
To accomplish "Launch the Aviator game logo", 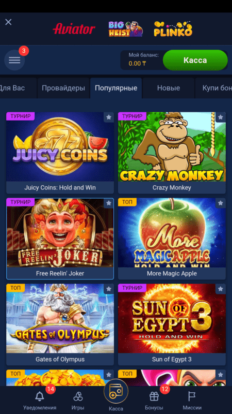I will 74,29.
